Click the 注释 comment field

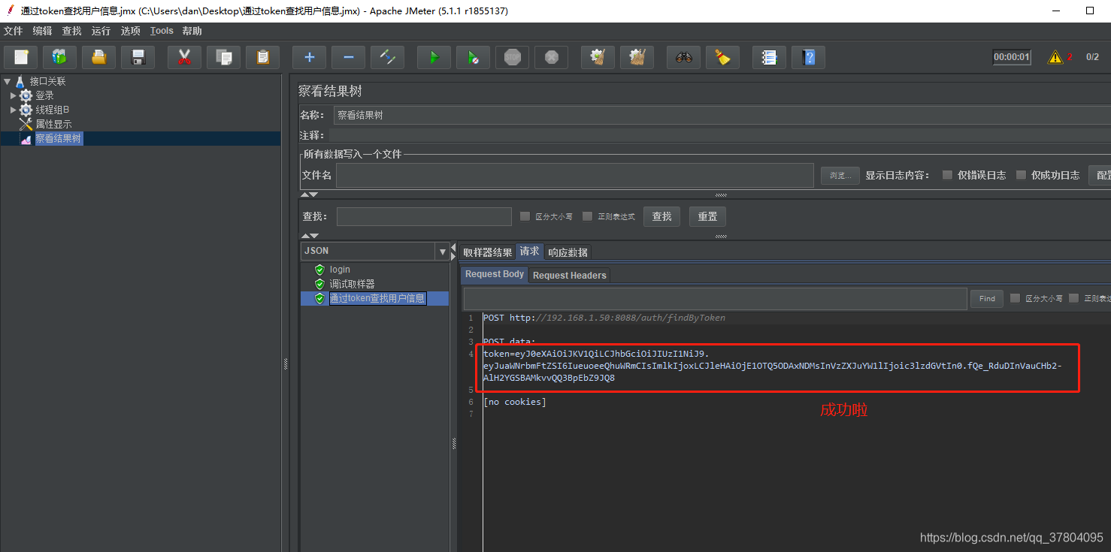(719, 135)
